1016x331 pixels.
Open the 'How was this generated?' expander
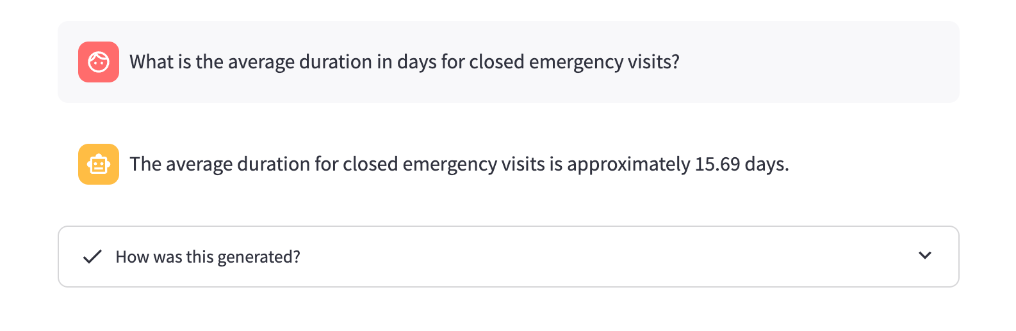(208, 257)
